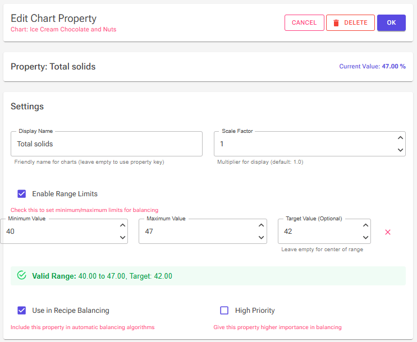
Task: Confirm changes with the OK button
Action: [391, 23]
